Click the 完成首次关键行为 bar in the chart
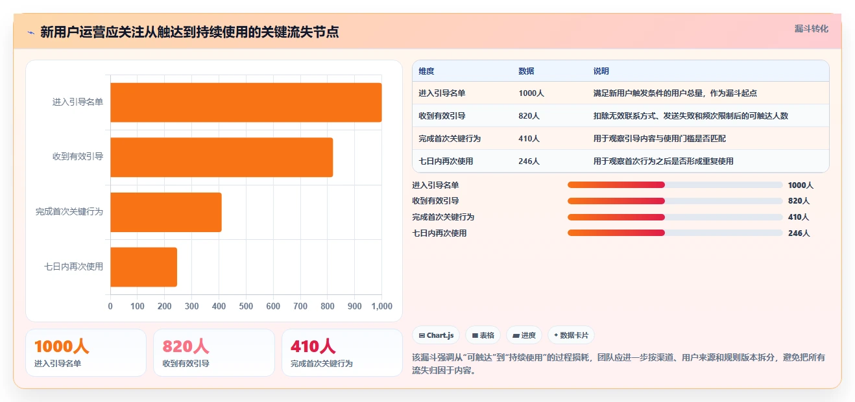This screenshot has width=855, height=402. click(x=166, y=212)
